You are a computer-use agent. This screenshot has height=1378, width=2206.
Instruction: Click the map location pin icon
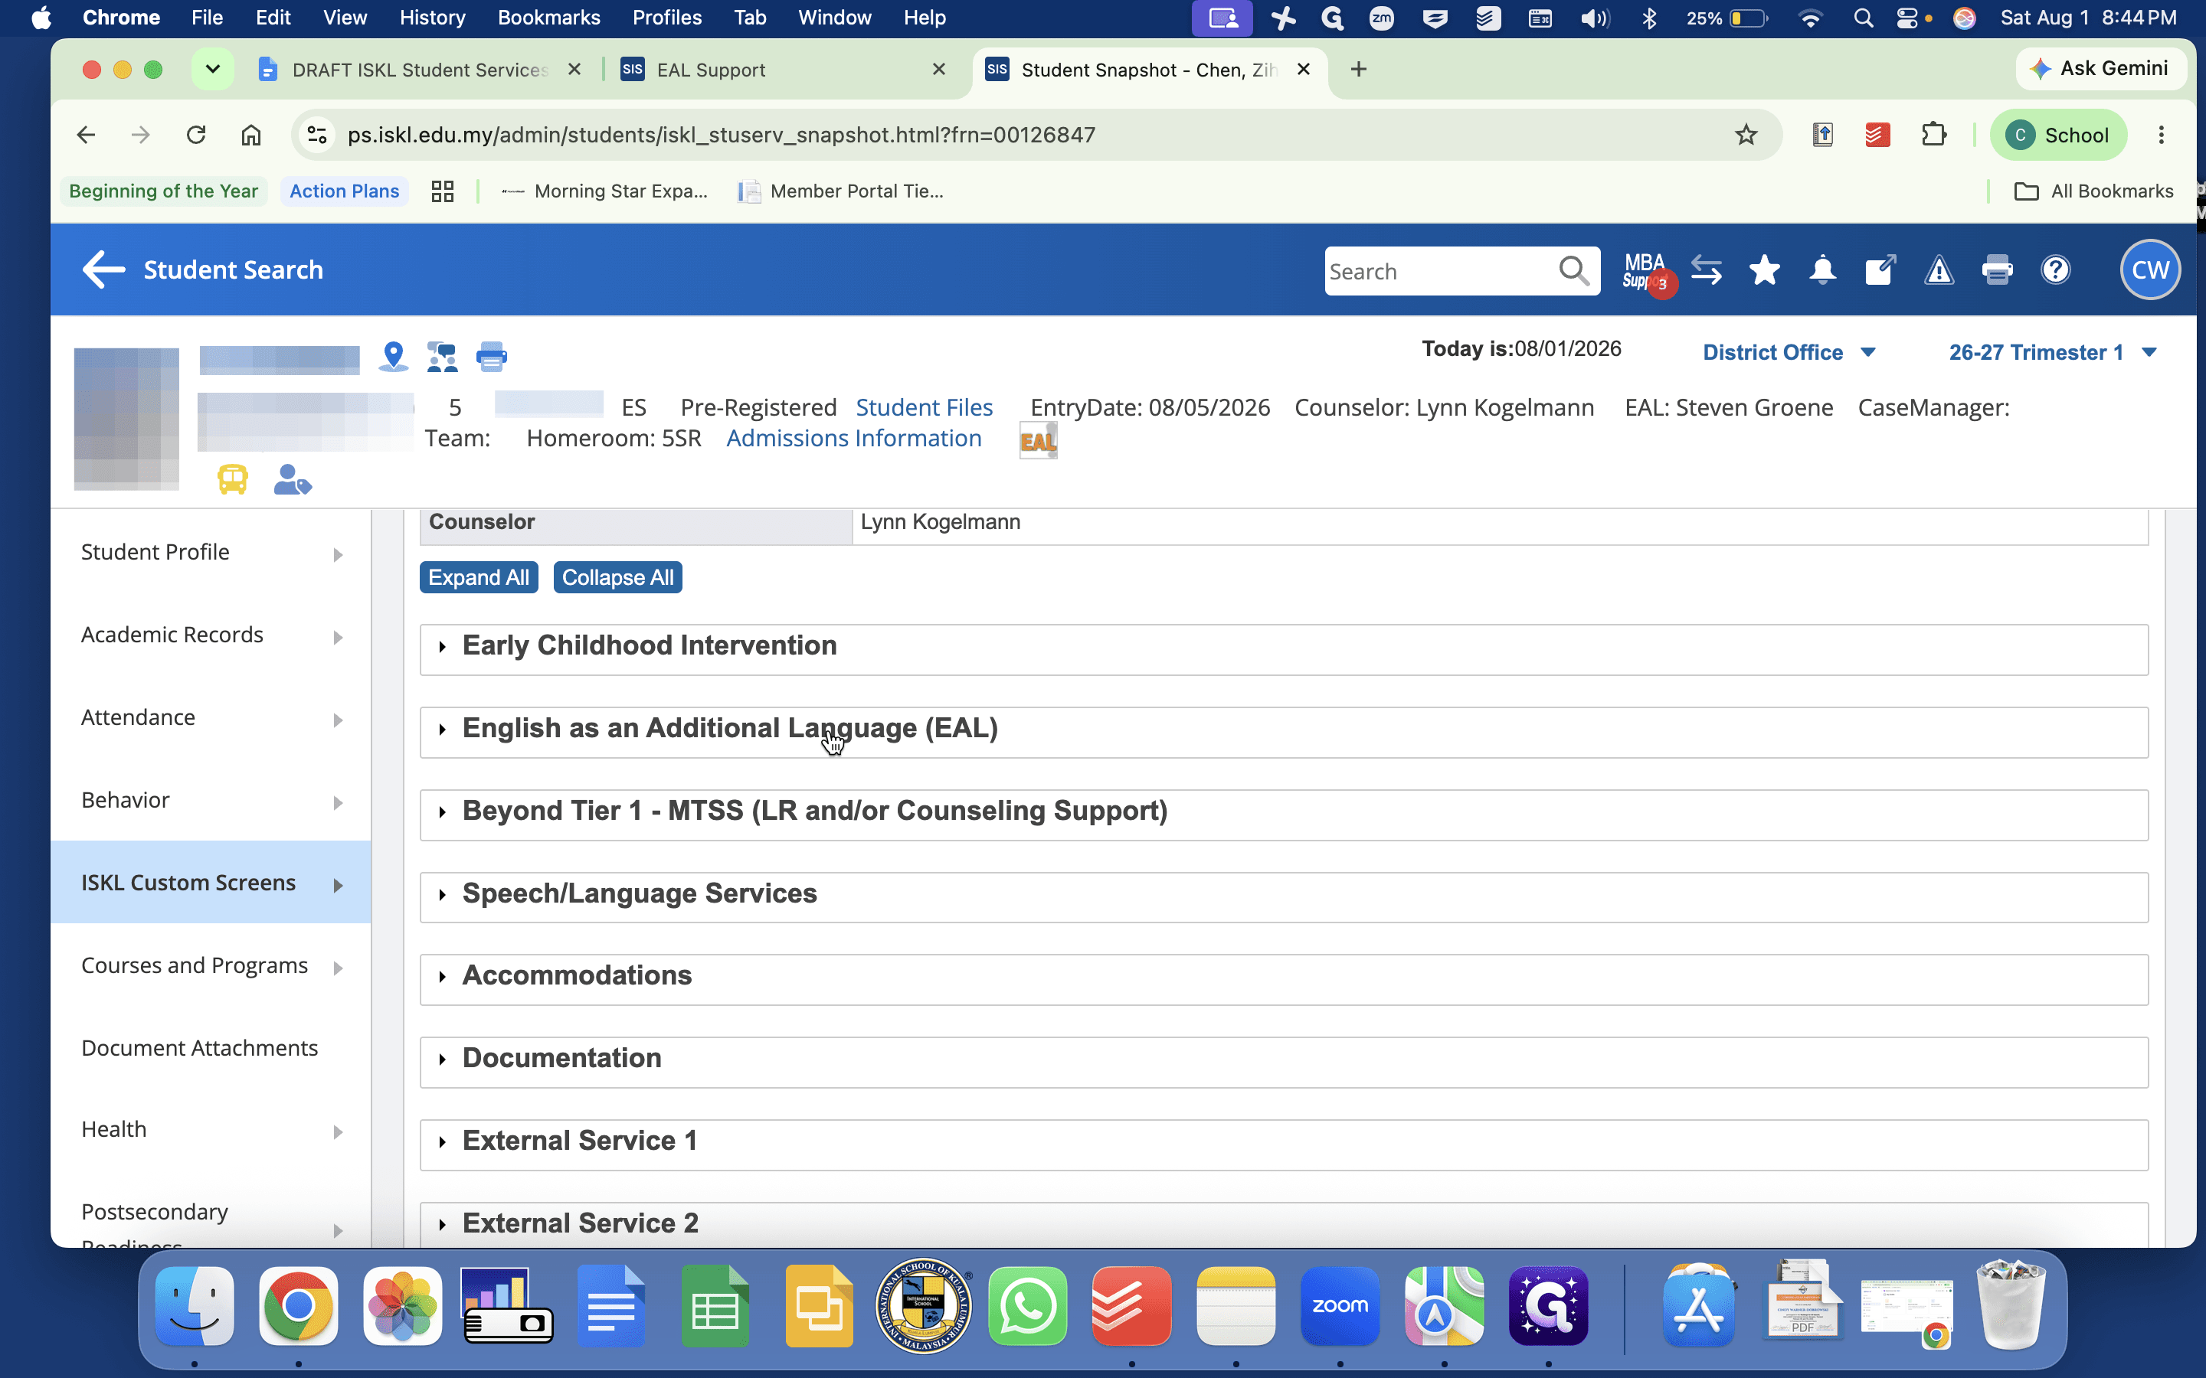click(394, 355)
